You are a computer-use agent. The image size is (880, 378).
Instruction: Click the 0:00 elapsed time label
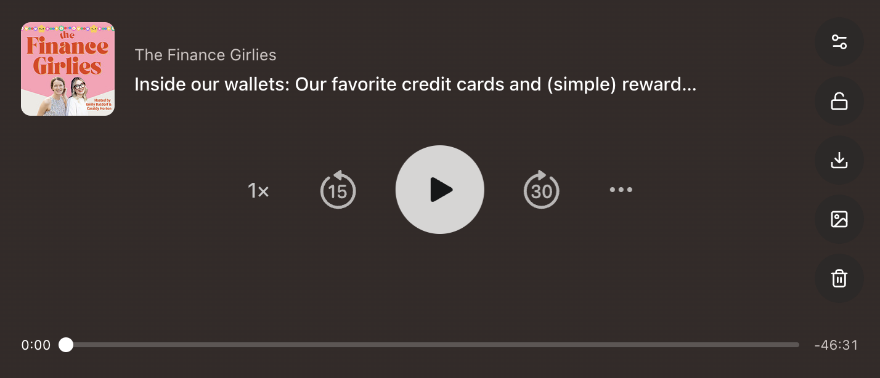tap(36, 345)
